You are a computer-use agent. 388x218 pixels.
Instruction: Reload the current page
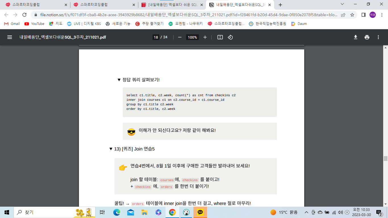pos(24,15)
